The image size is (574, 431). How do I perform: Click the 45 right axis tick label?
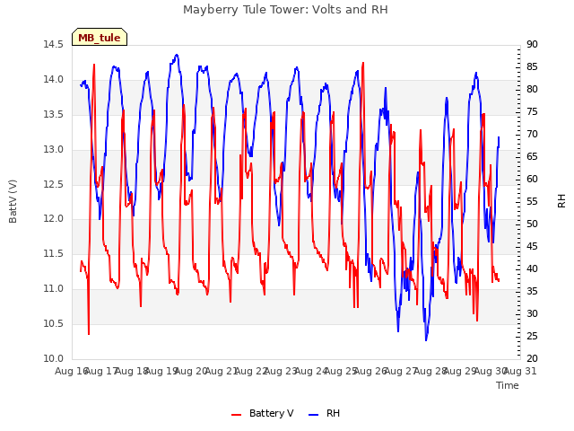click(x=532, y=247)
